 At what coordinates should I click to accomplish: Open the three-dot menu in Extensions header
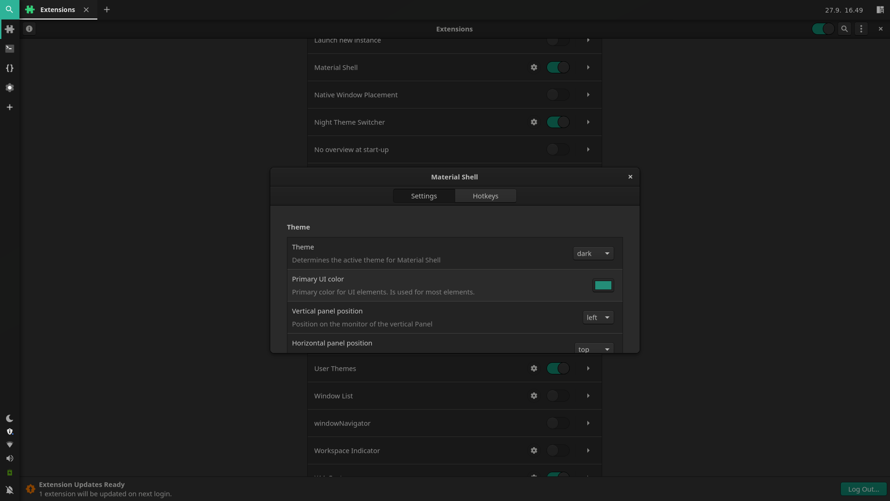[861, 29]
